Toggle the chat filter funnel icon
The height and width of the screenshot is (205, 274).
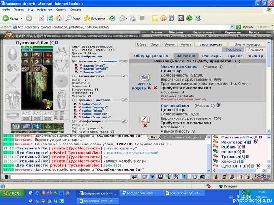153,177
